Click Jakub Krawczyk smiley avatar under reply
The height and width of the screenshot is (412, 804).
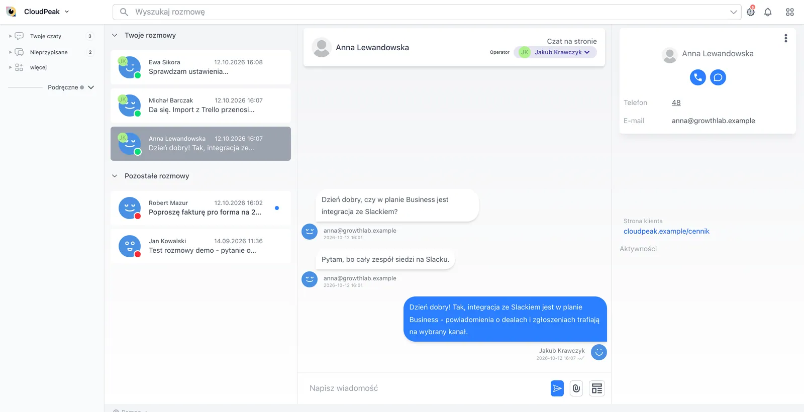[599, 352]
